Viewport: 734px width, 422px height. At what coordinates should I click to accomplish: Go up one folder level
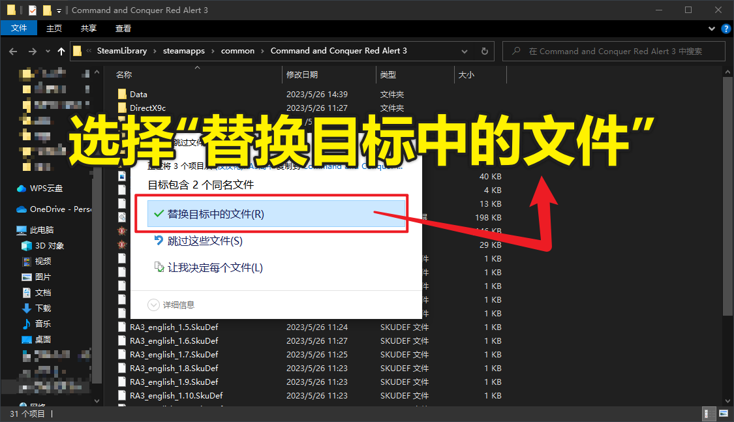pyautogui.click(x=61, y=52)
